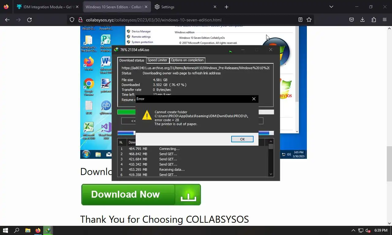The image size is (392, 235).
Task: Open the Options on completion tab
Action: [187, 60]
